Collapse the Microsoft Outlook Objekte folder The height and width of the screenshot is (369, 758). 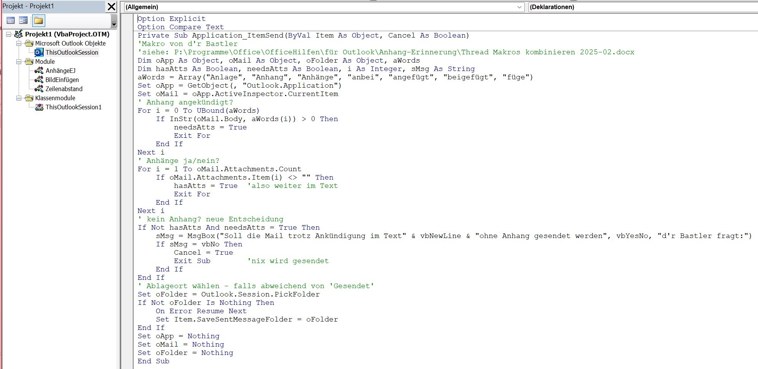click(19, 43)
